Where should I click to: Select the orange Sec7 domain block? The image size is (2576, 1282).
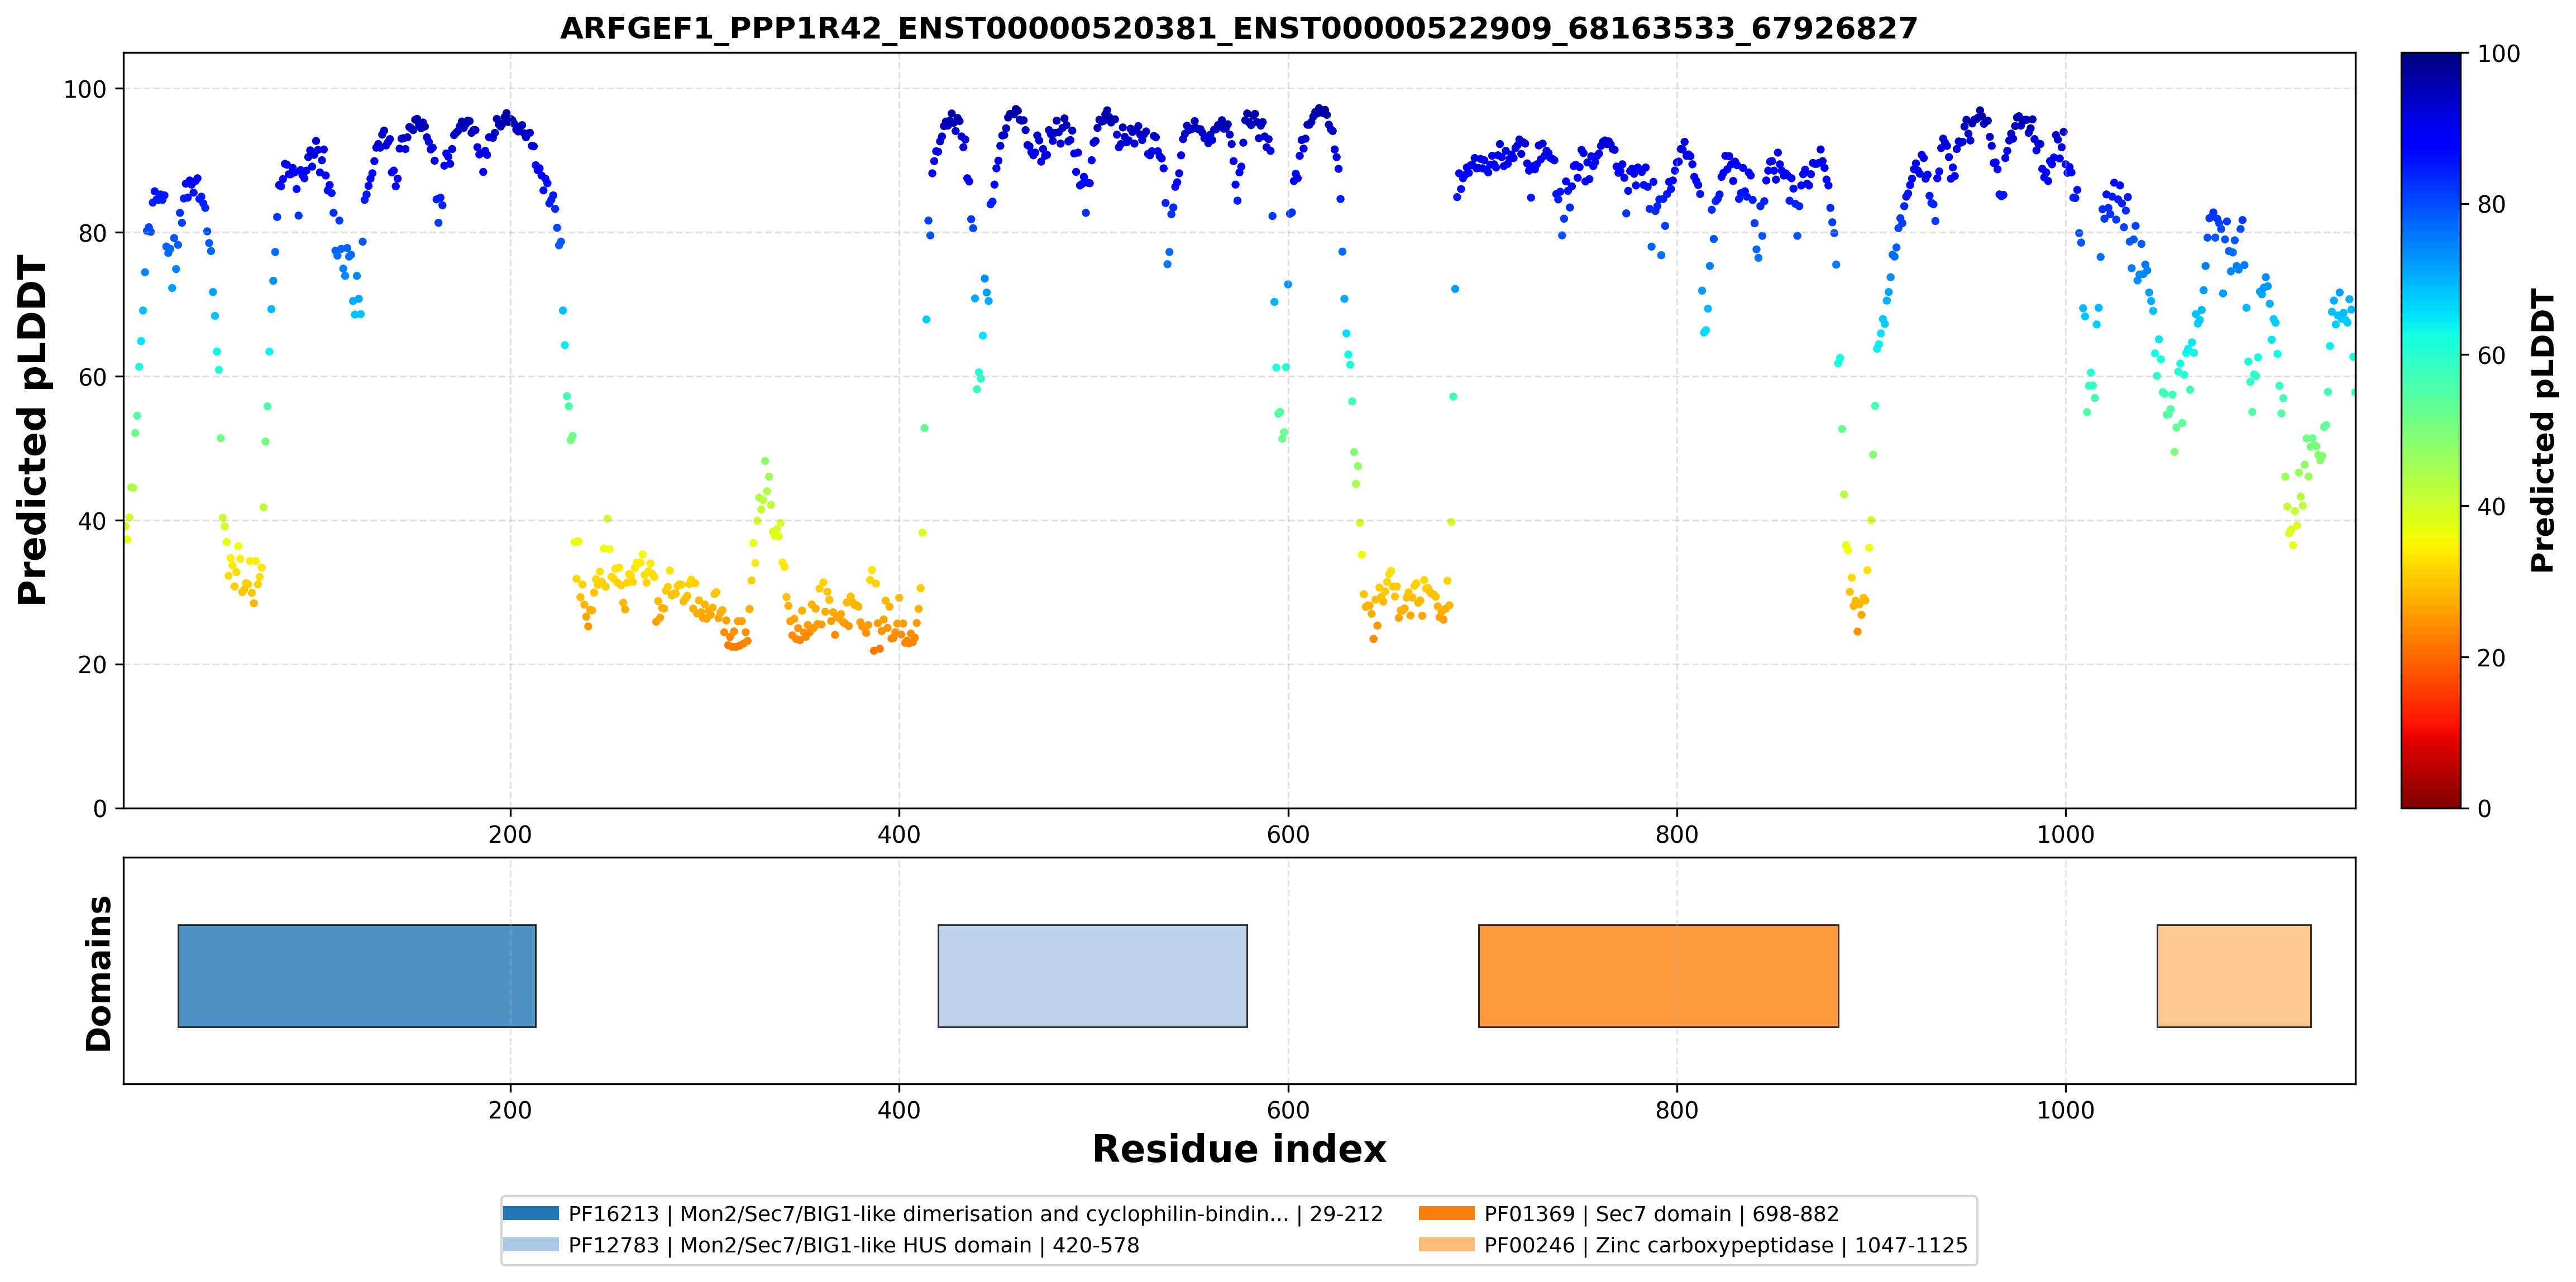pos(1658,975)
